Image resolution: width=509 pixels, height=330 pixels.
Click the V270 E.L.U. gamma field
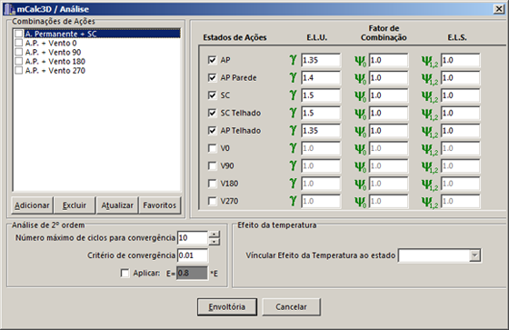(x=321, y=201)
